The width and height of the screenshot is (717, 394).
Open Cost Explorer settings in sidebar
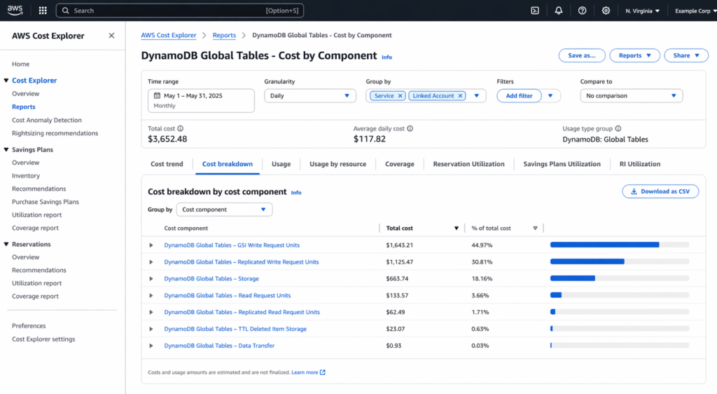click(x=43, y=339)
